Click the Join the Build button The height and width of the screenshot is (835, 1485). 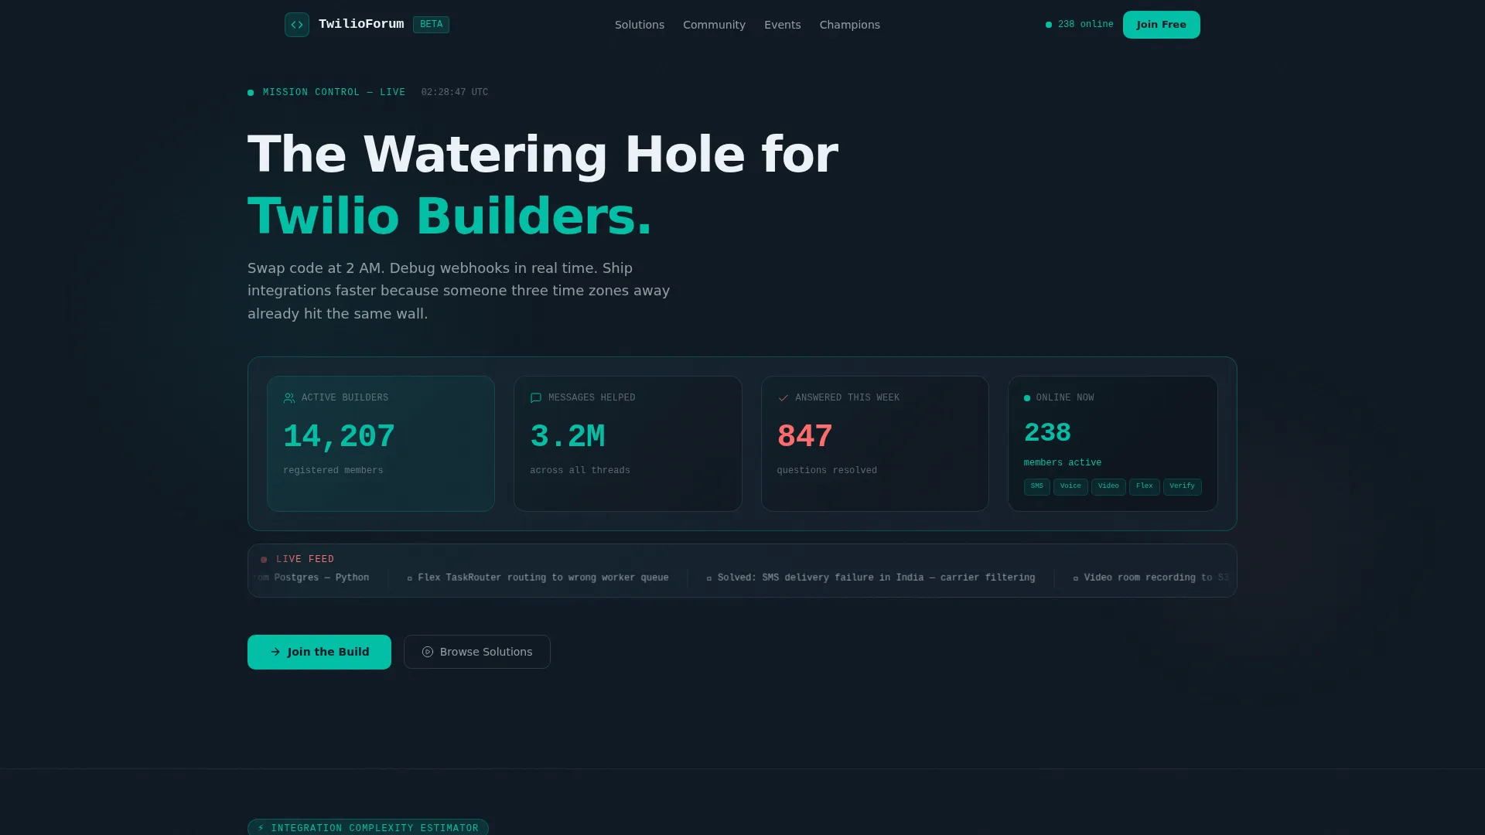(x=319, y=652)
